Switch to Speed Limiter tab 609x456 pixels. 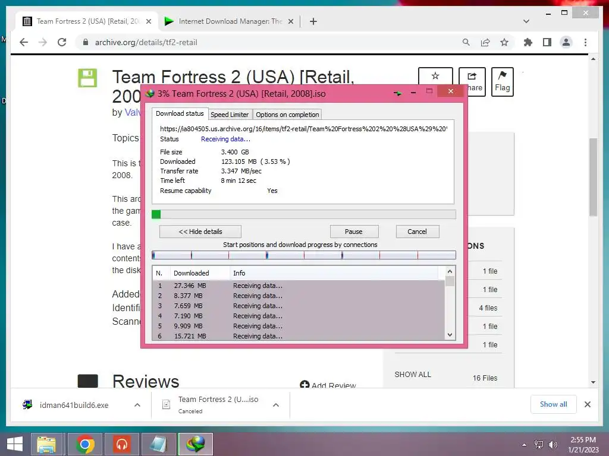(x=230, y=115)
